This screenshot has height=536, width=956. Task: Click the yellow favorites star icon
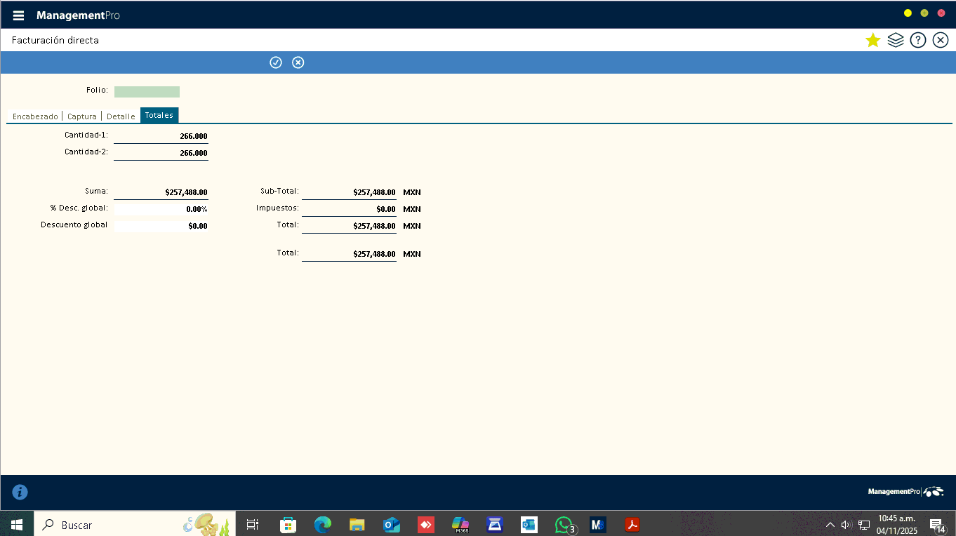(872, 40)
